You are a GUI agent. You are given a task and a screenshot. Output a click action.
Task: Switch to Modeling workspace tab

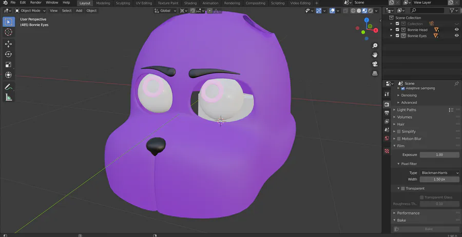coord(103,3)
